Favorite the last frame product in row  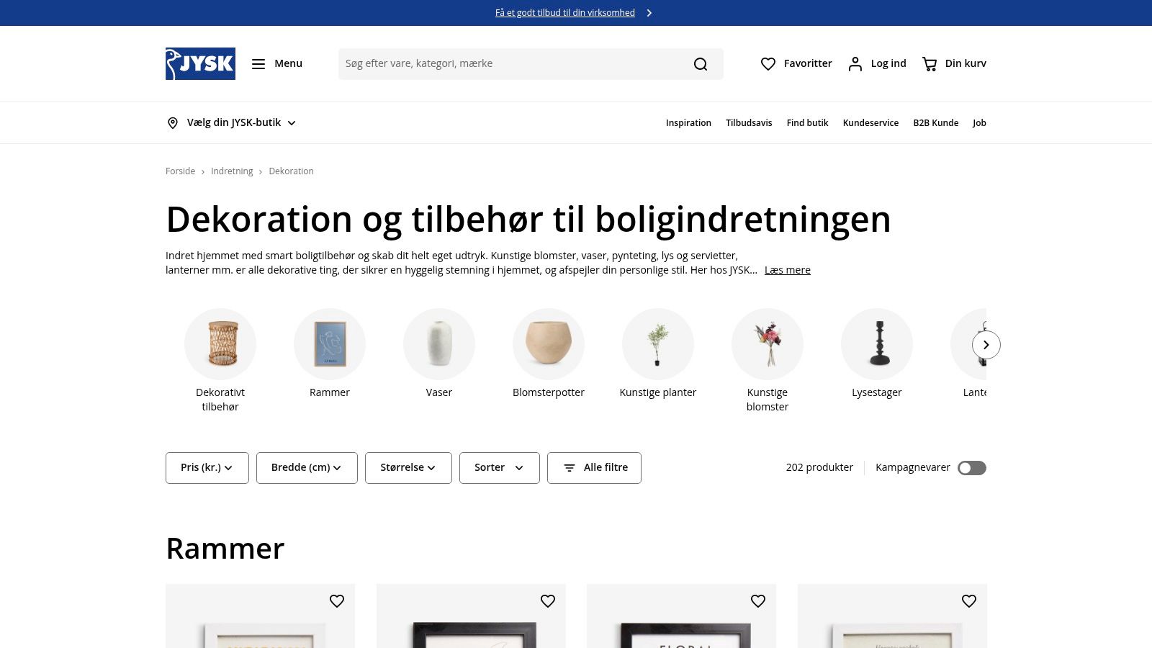click(x=969, y=601)
